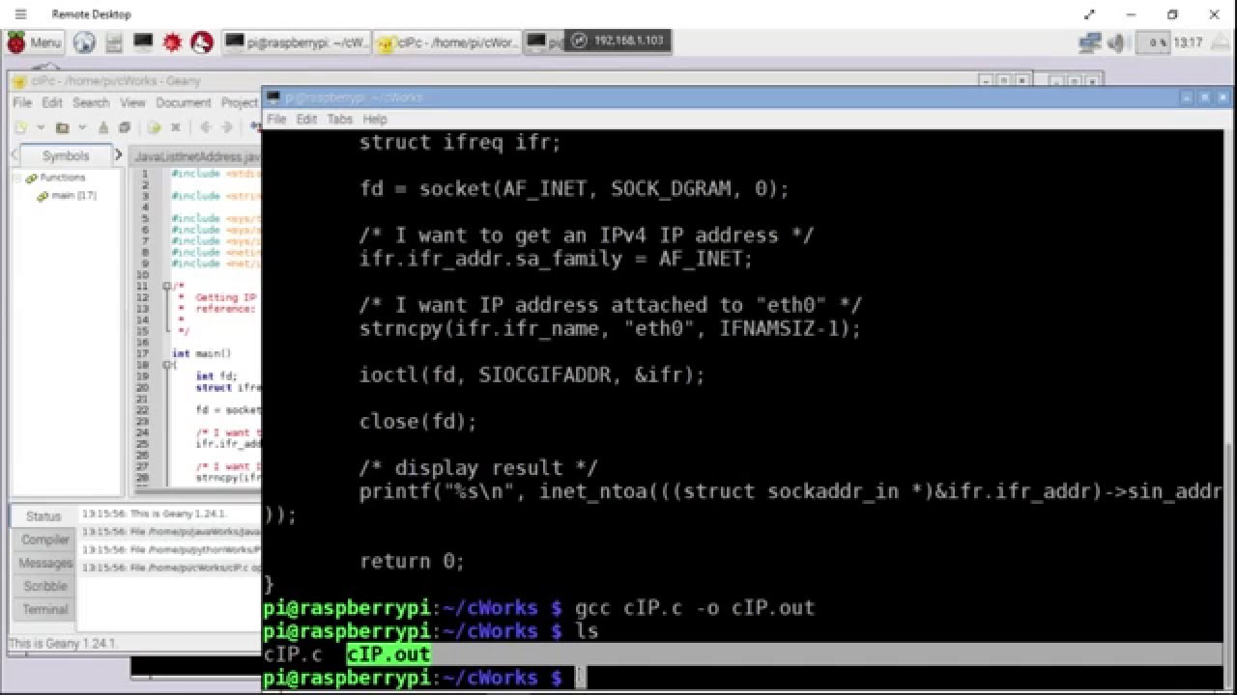
Task: Select main [17] in symbols tree
Action: [74, 196]
